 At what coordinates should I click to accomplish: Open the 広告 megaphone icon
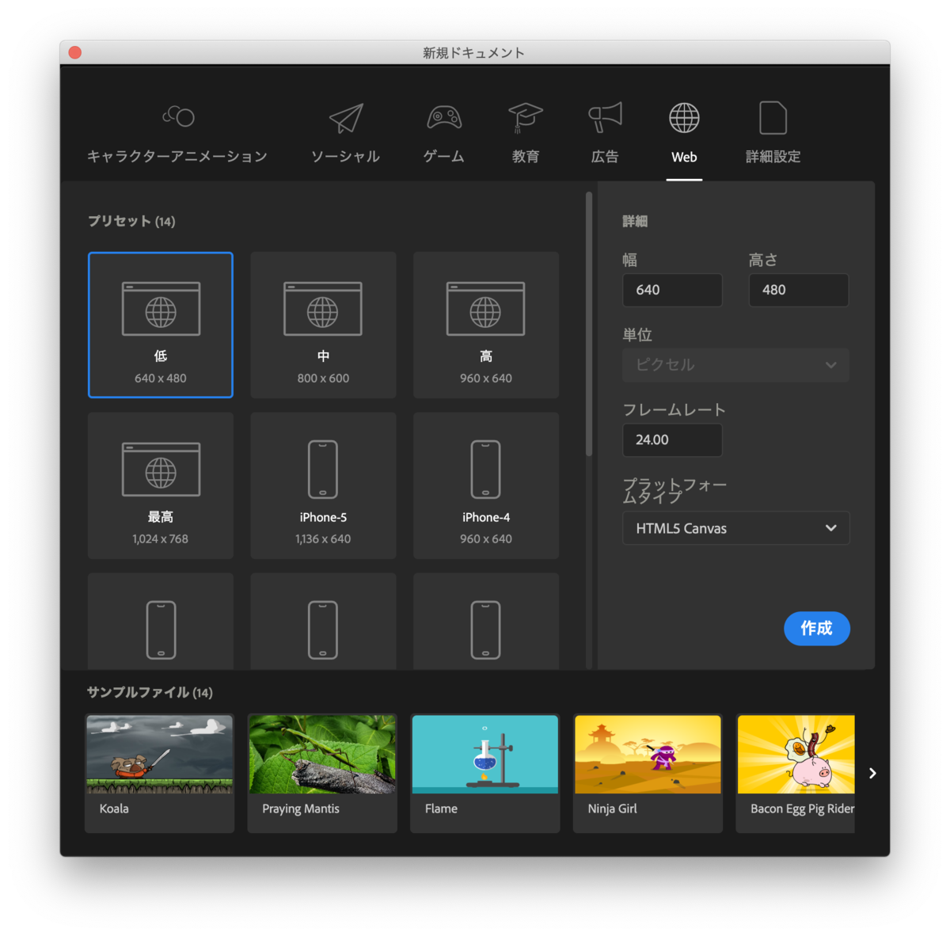tap(605, 117)
